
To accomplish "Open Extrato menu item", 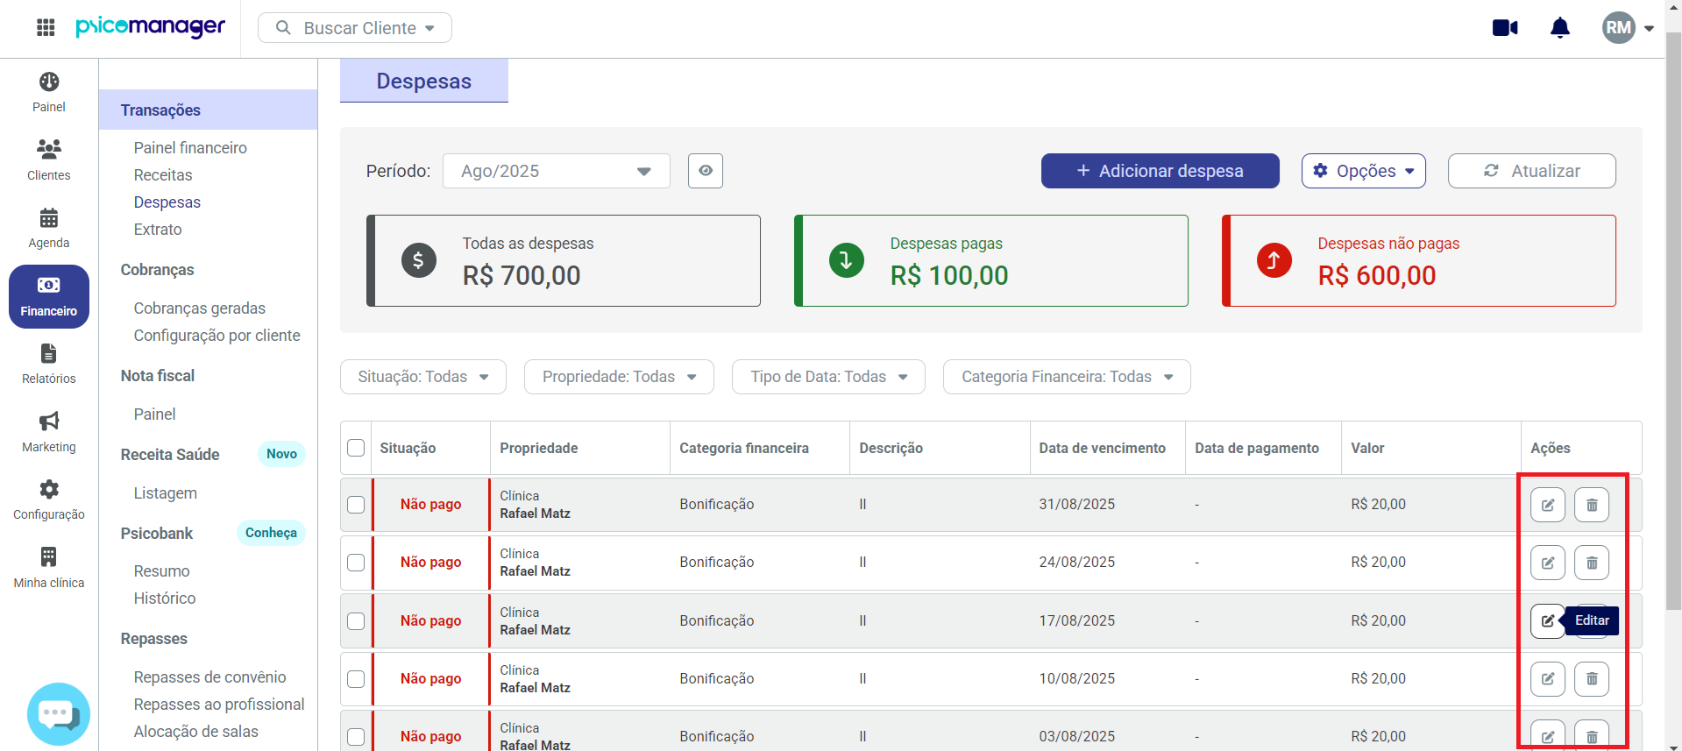I will click(x=158, y=230).
